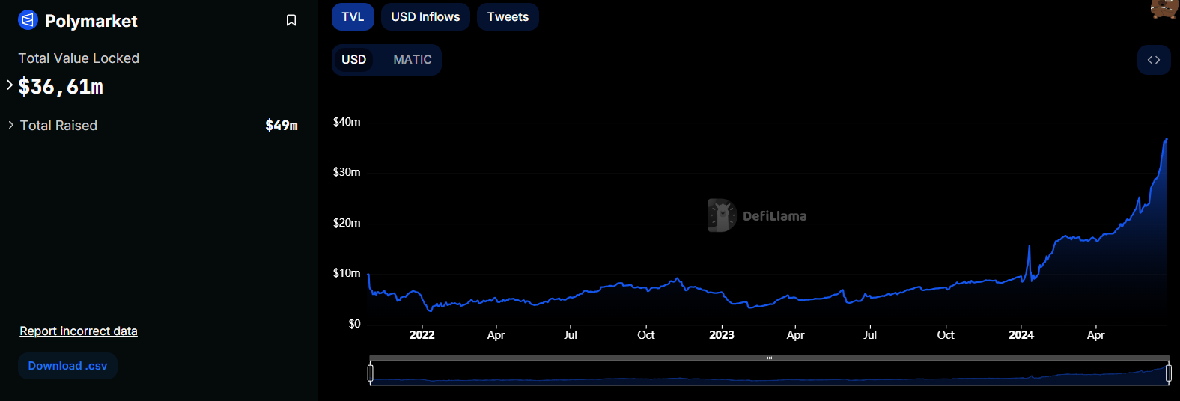This screenshot has width=1180, height=401.
Task: Click the 2024 x-axis label
Action: click(1021, 335)
